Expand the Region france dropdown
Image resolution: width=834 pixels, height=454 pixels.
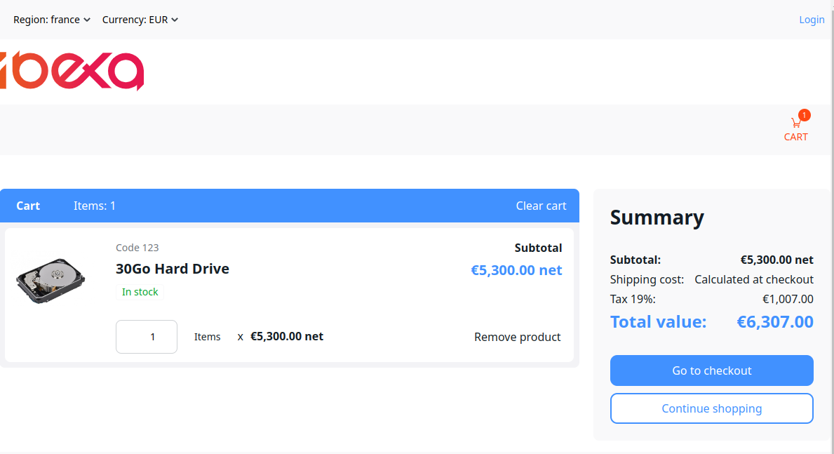coord(52,20)
